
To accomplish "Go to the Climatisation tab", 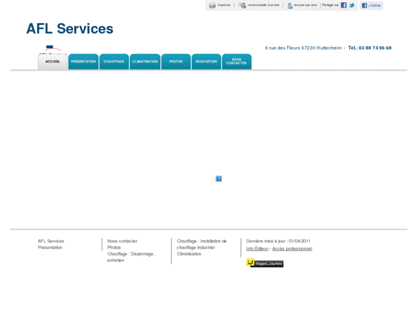I will 145,61.
